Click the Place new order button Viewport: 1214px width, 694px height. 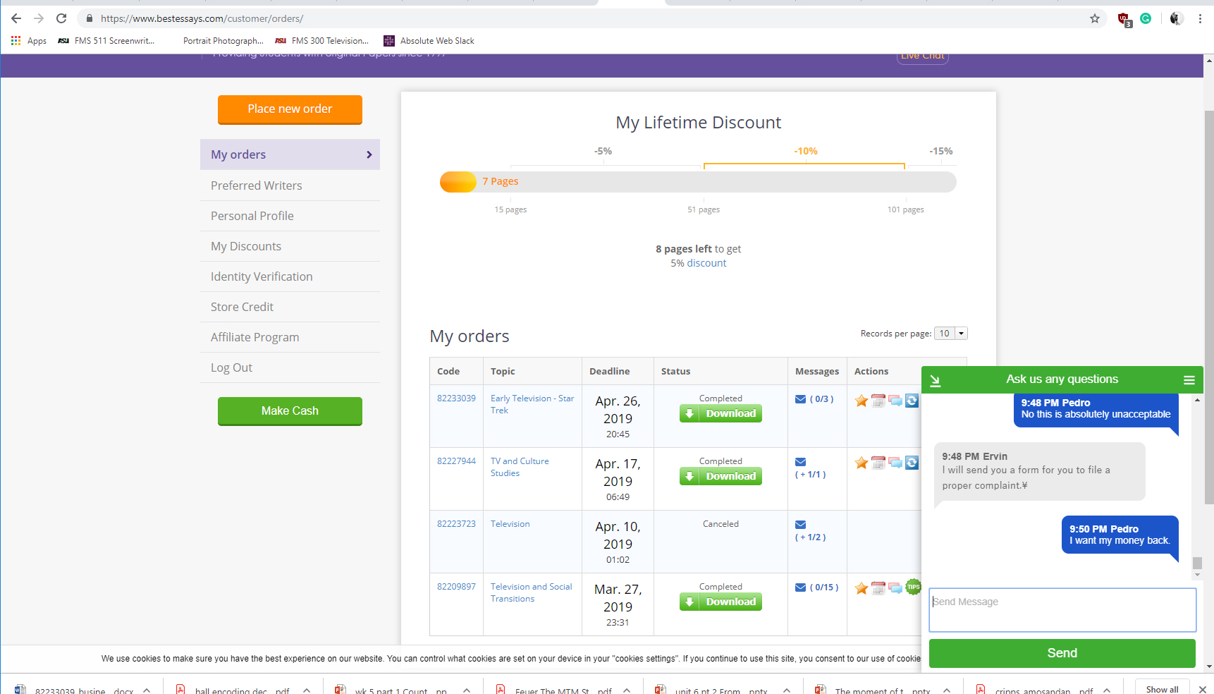[290, 109]
